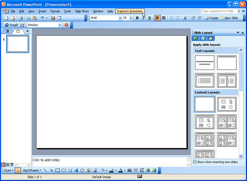
Task: Toggle underline formatting
Action: click(x=150, y=18)
